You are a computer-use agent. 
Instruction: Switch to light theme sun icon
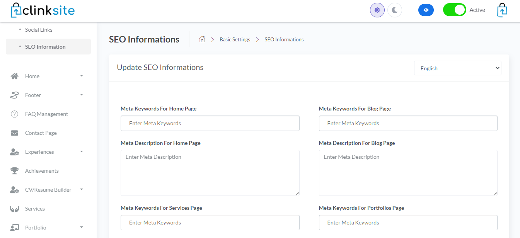[x=377, y=10]
